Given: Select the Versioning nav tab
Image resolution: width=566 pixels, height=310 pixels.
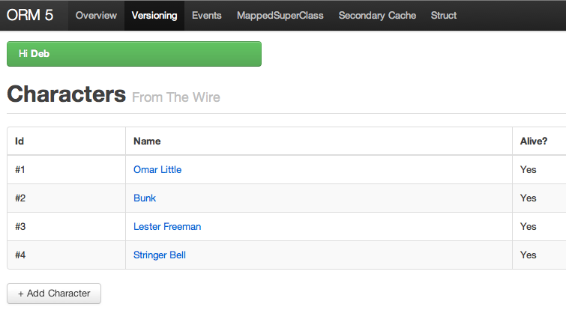Looking at the screenshot, I should click(154, 15).
